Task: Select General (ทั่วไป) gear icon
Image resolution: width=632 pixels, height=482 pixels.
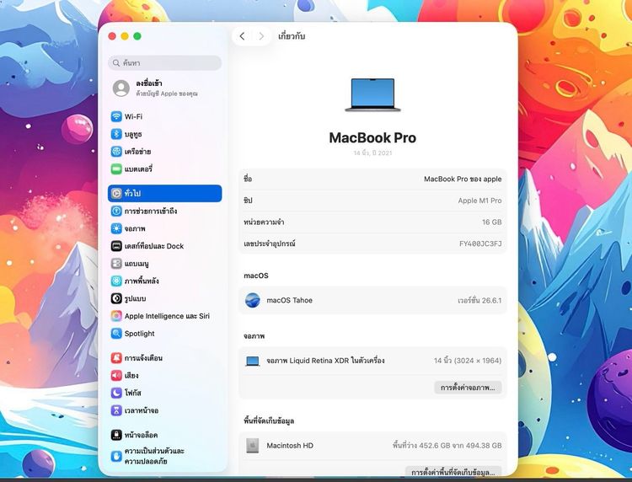Action: pyautogui.click(x=116, y=194)
